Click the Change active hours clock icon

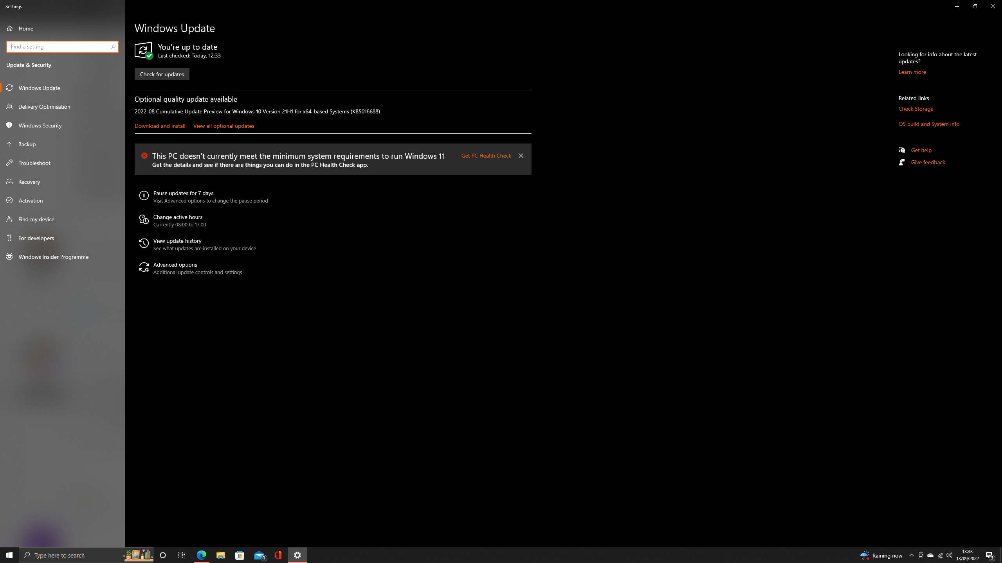pos(144,220)
